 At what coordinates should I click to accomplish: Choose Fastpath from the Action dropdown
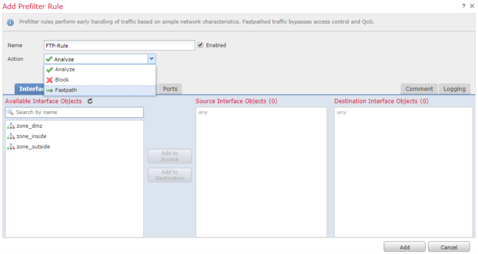pyautogui.click(x=66, y=90)
